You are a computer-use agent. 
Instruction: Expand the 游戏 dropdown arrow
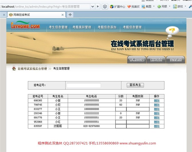coord(185,6)
